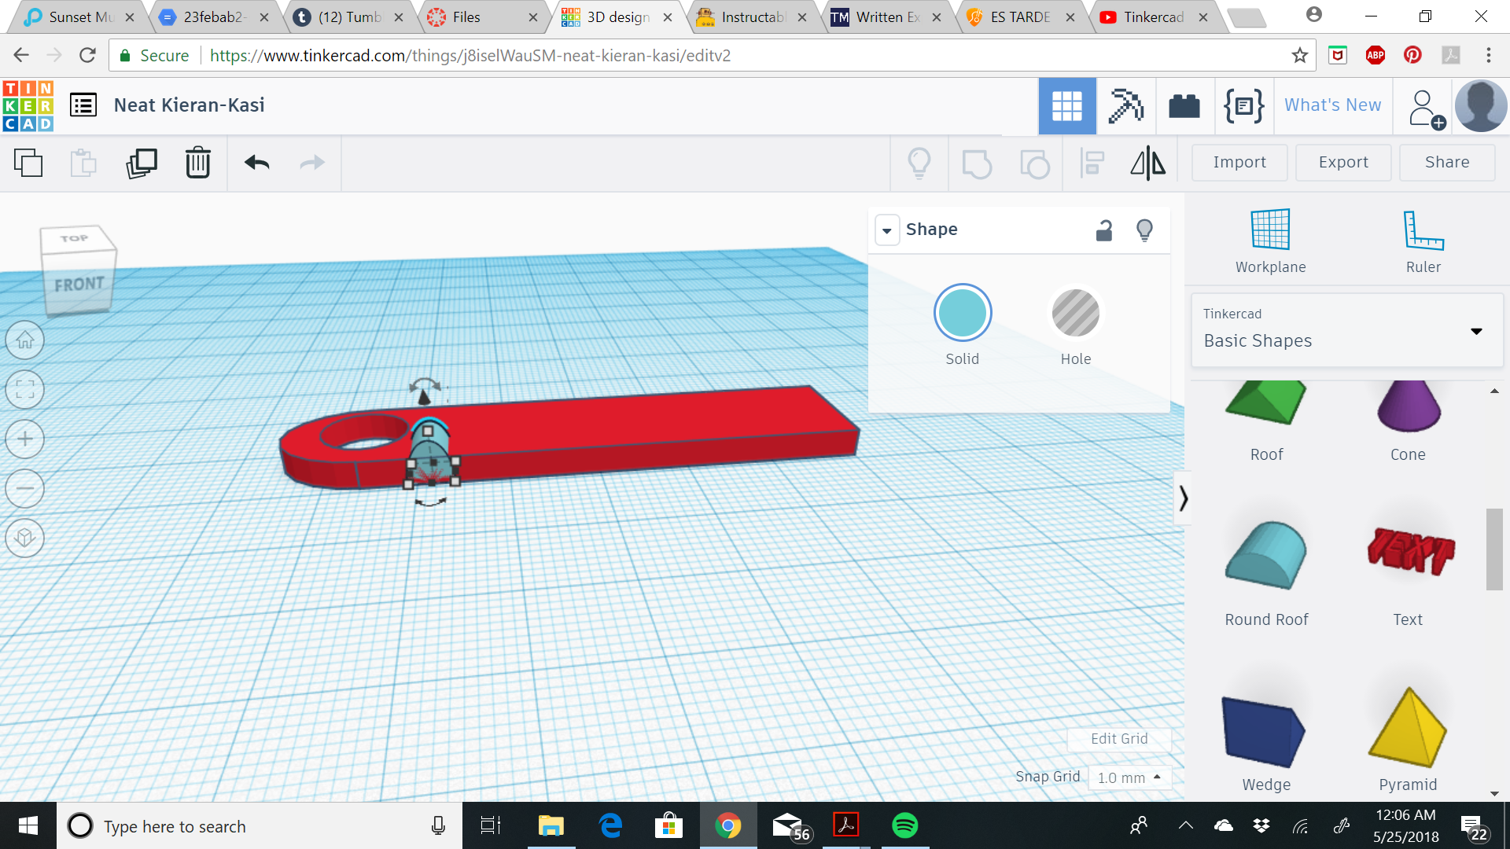The width and height of the screenshot is (1510, 849).
Task: Open Spotify from the taskbar
Action: [904, 826]
